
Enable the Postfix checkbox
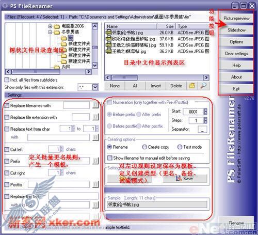[7, 185]
